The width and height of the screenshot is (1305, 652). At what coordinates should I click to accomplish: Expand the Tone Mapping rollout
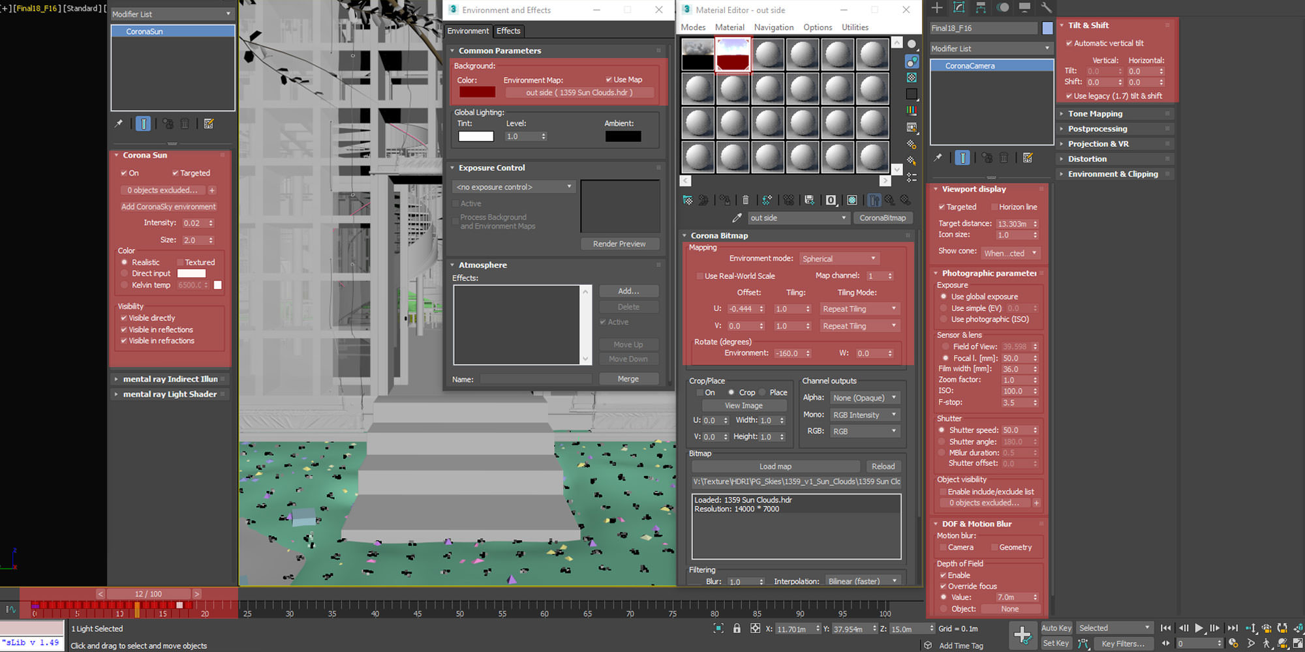coord(1095,113)
